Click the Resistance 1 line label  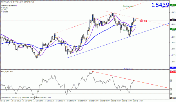[128, 30]
